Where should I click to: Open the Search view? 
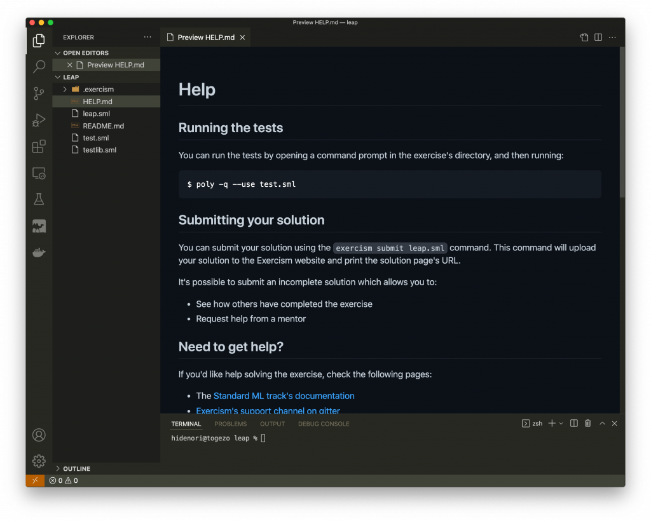tap(39, 66)
